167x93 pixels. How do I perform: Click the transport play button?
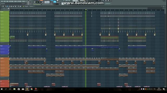37,2
